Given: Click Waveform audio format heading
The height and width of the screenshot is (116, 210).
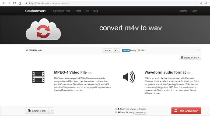Looking at the screenshot, I should (x=165, y=72).
